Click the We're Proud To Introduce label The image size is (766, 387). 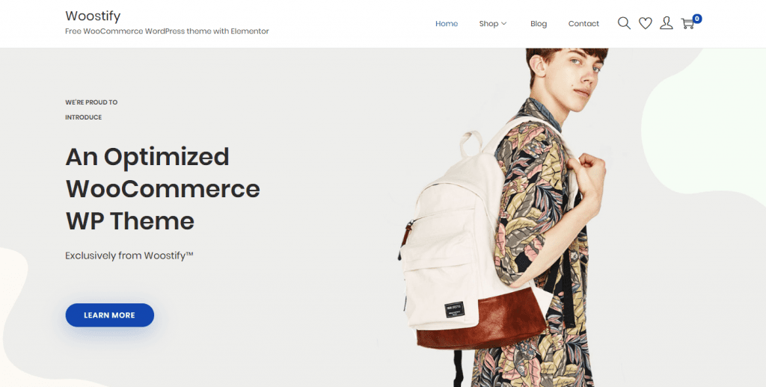click(x=91, y=110)
